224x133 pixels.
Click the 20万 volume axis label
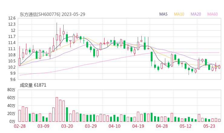[x=11, y=114]
